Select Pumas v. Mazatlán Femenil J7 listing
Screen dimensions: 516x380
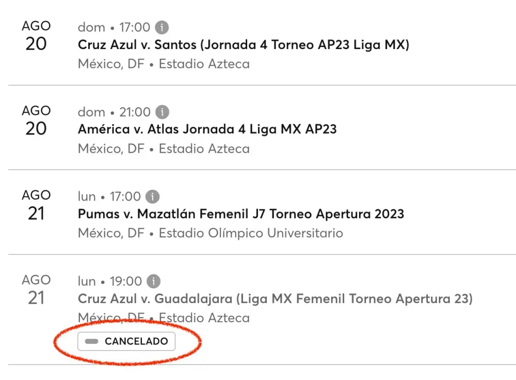(241, 214)
